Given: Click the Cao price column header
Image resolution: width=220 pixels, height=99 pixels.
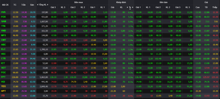Looking at the screenshot, I should [x=197, y=7].
